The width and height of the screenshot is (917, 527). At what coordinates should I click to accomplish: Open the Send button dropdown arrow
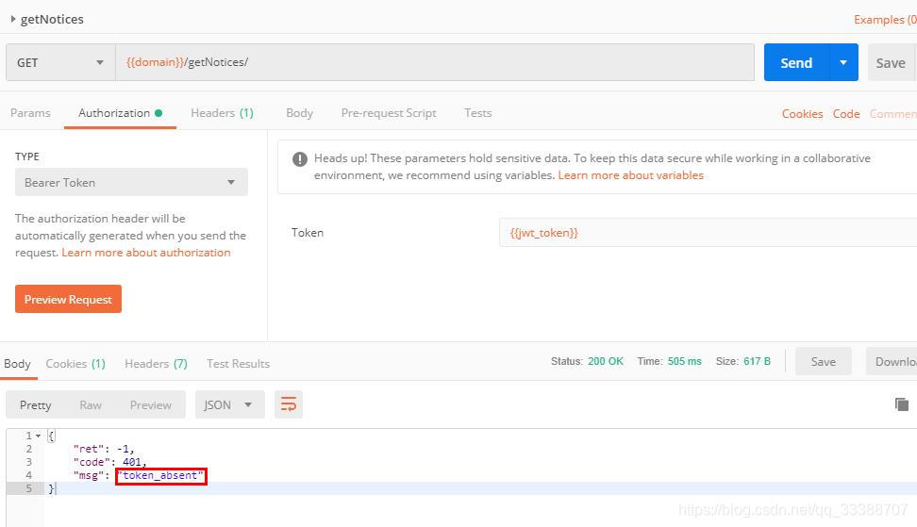[x=843, y=62]
